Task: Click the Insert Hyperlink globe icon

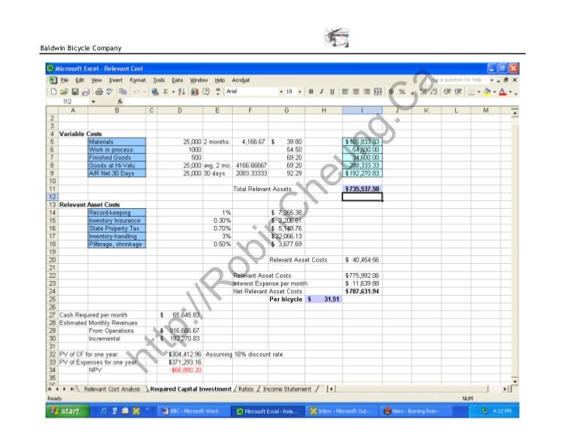Action: point(155,92)
